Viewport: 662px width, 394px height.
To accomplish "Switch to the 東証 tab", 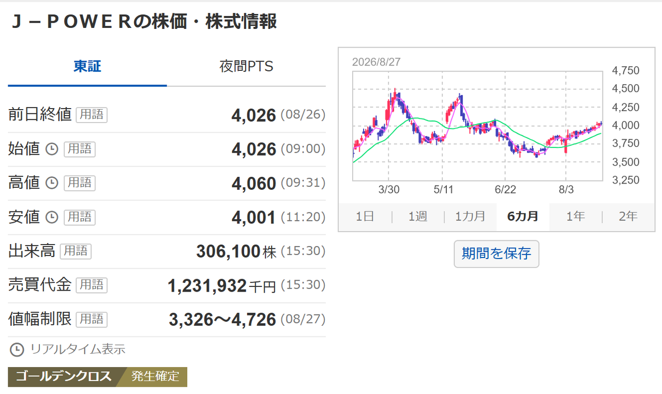I will pos(87,67).
